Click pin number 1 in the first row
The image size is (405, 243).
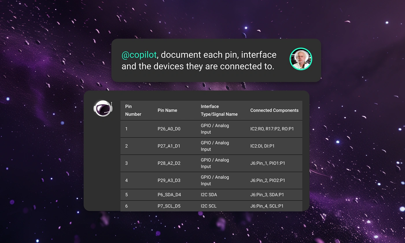pyautogui.click(x=126, y=129)
